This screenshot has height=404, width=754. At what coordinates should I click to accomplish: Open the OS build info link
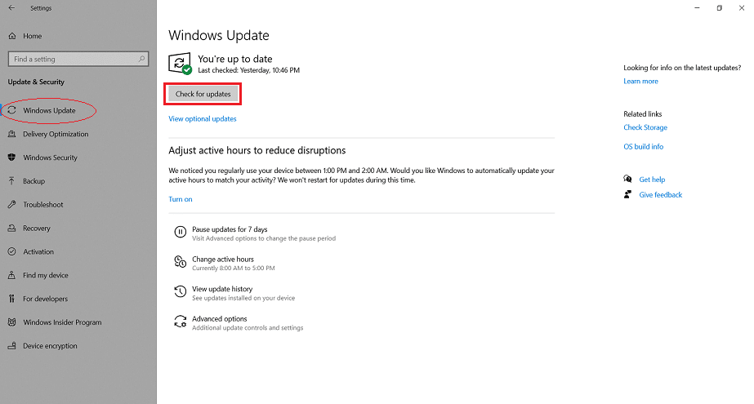[644, 147]
